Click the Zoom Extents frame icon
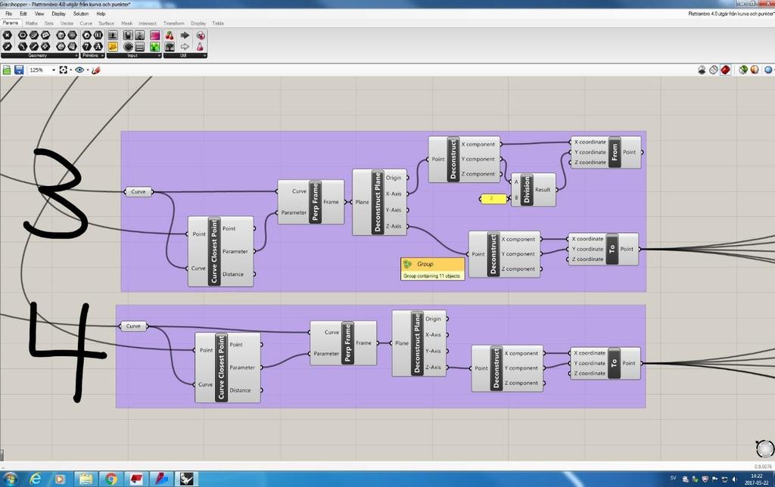Image resolution: width=775 pixels, height=487 pixels. click(64, 70)
